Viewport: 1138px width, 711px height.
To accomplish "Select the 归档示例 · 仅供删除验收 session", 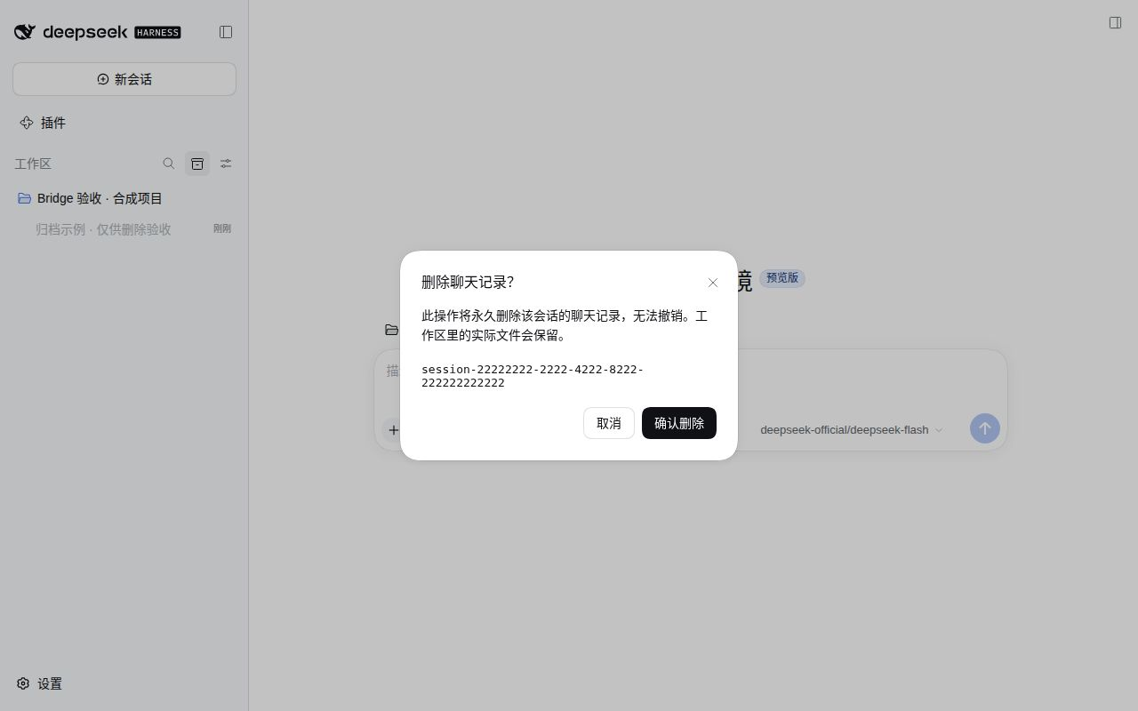I will click(x=124, y=229).
